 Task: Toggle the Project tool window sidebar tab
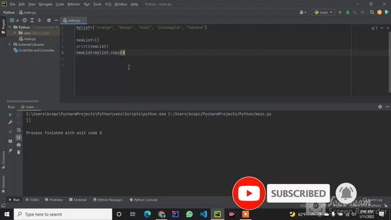(3, 26)
